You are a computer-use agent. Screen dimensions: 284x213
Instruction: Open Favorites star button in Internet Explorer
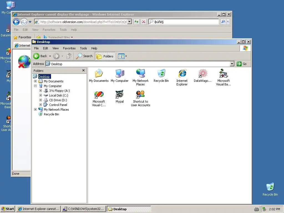[x=22, y=37]
